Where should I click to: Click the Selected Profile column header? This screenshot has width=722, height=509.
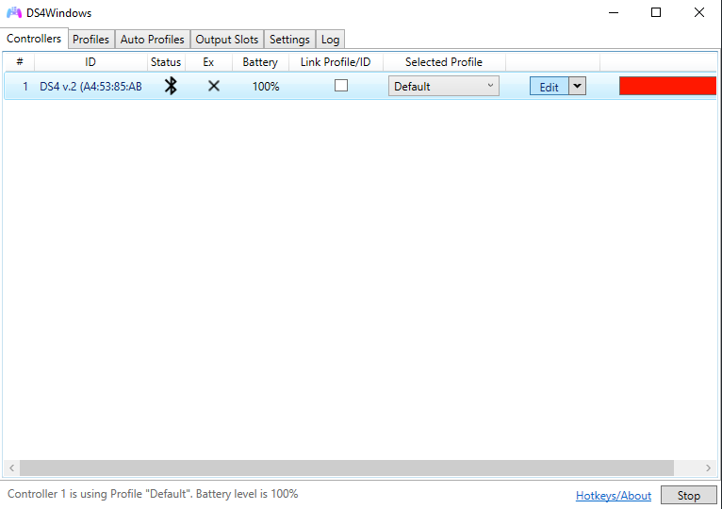(x=444, y=62)
